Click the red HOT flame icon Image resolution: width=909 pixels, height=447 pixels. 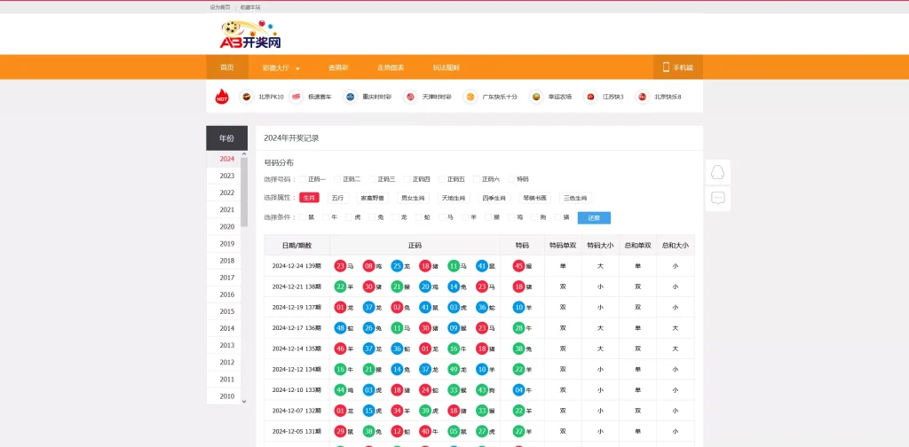[222, 97]
